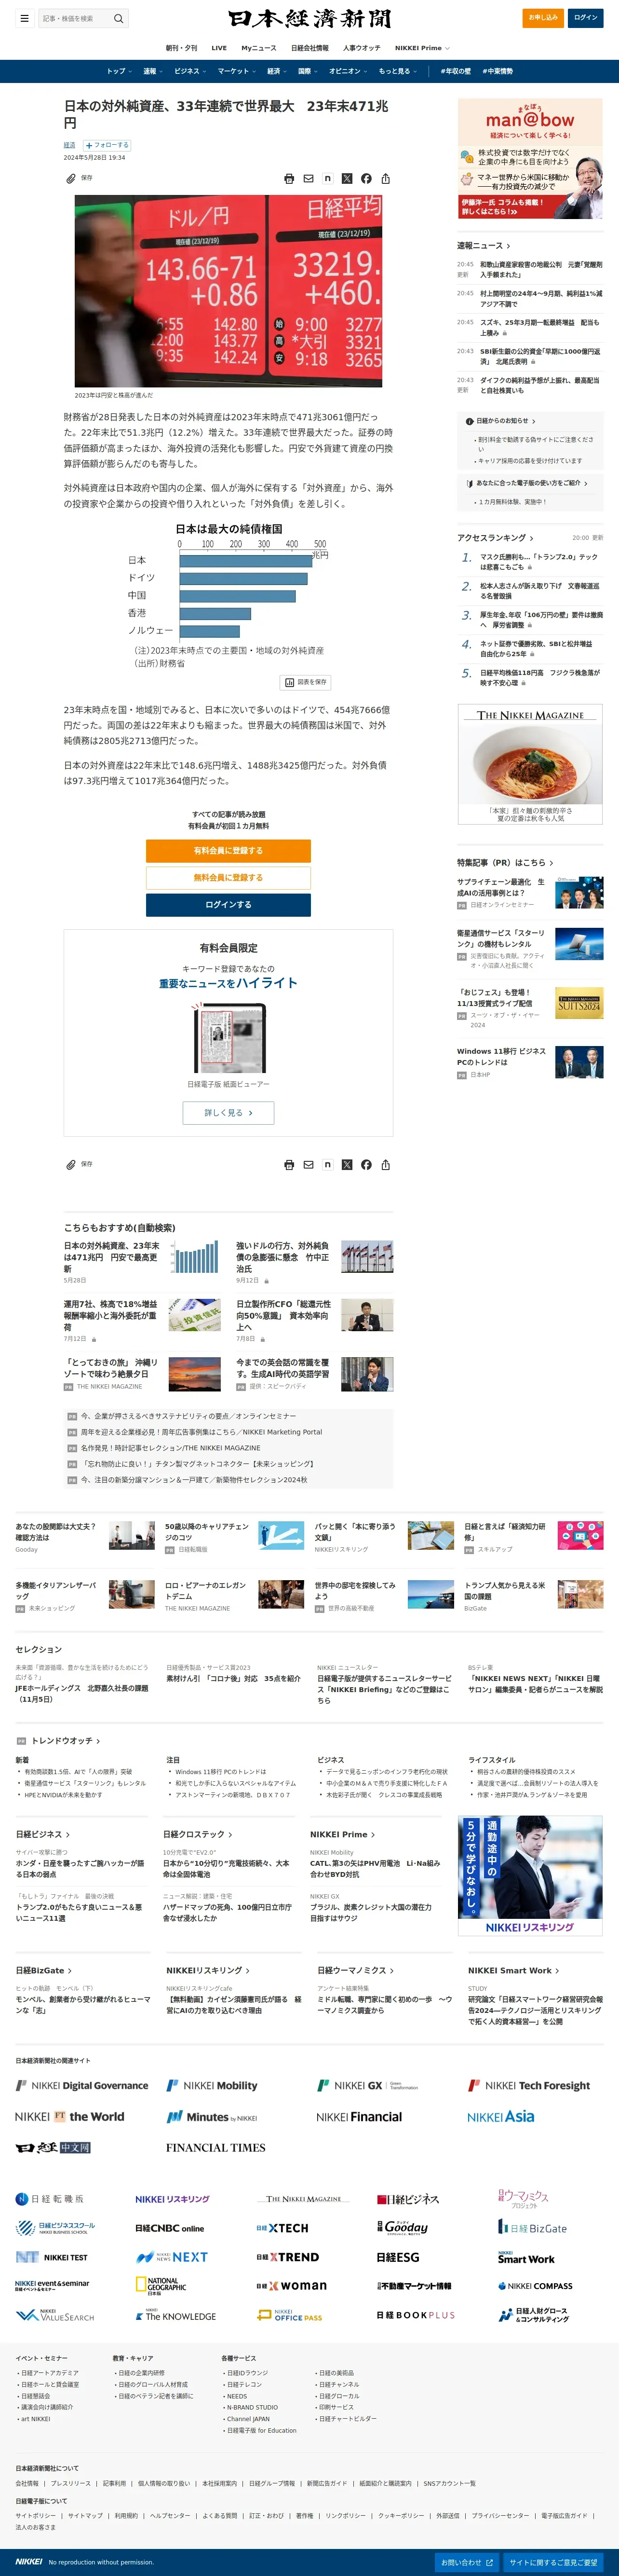
Task: Open the Myニュース menu item
Action: (x=258, y=48)
